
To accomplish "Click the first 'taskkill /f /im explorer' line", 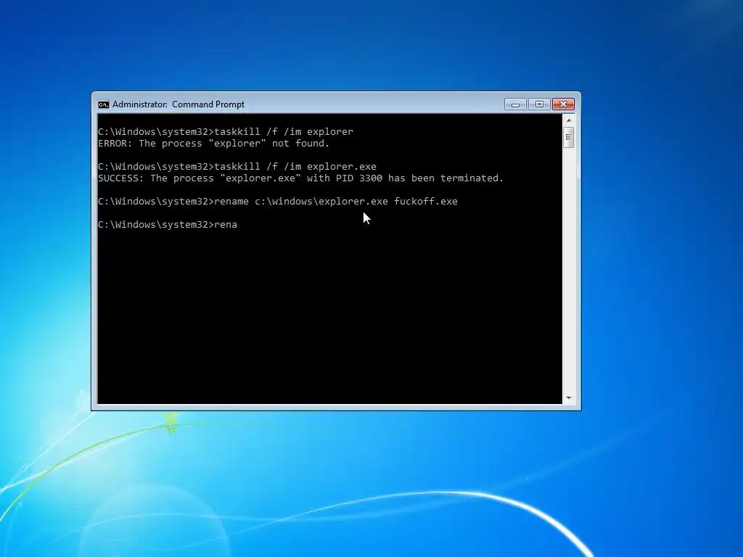I will click(226, 132).
